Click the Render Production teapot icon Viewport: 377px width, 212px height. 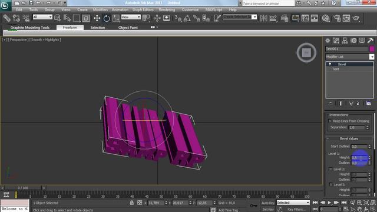point(356,18)
